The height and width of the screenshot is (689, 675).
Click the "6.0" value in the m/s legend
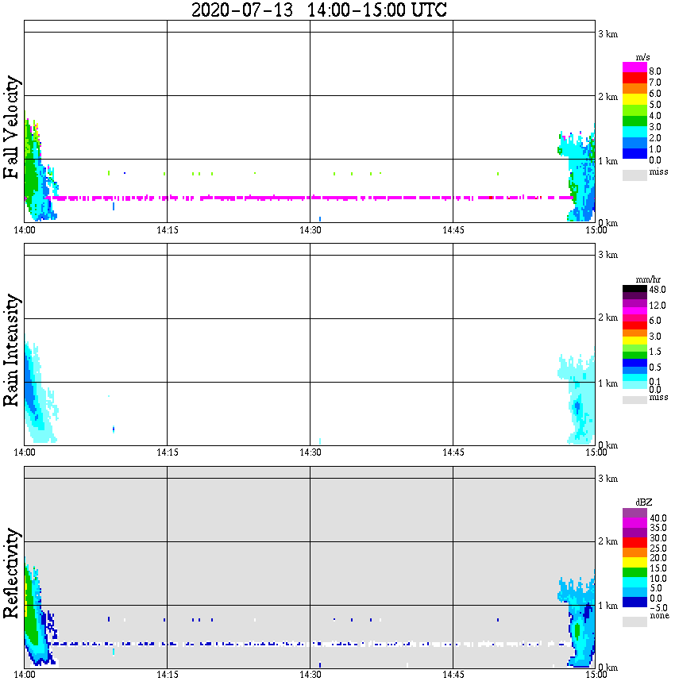(655, 94)
